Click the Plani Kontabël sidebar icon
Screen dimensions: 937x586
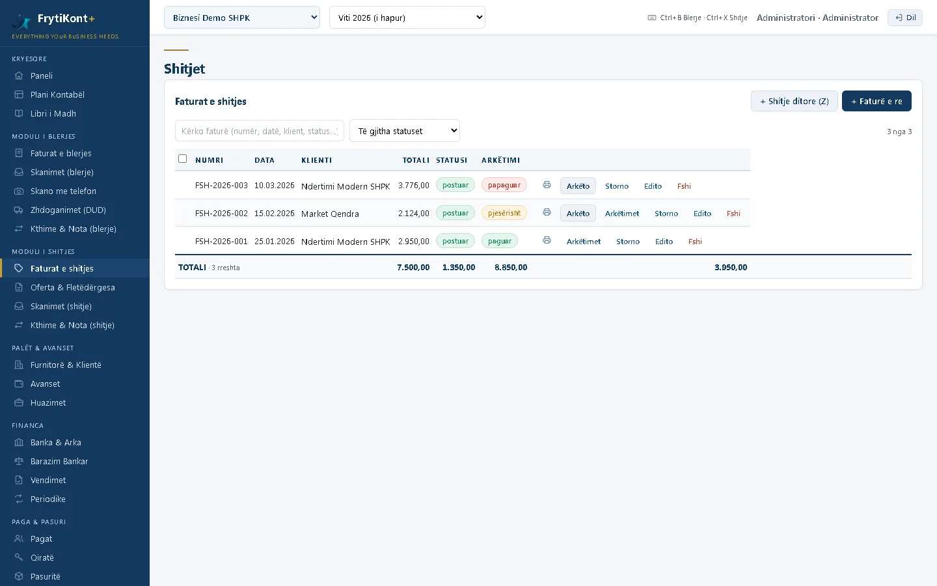click(19, 94)
